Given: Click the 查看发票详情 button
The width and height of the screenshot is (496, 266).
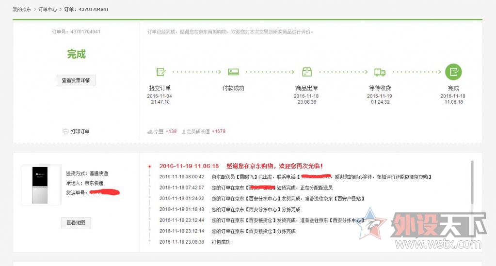Looking at the screenshot, I should 76,80.
